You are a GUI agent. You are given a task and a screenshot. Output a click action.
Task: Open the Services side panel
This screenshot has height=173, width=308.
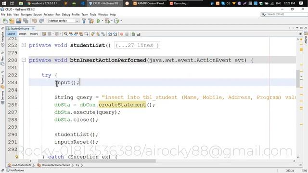point(2,98)
